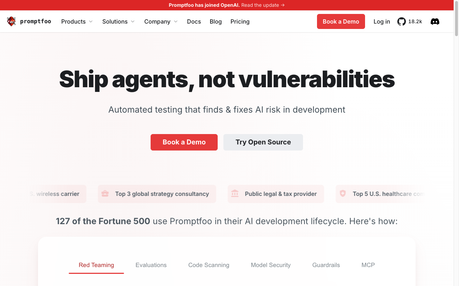The width and height of the screenshot is (459, 286).
Task: Expand the Company dropdown menu
Action: (x=161, y=21)
